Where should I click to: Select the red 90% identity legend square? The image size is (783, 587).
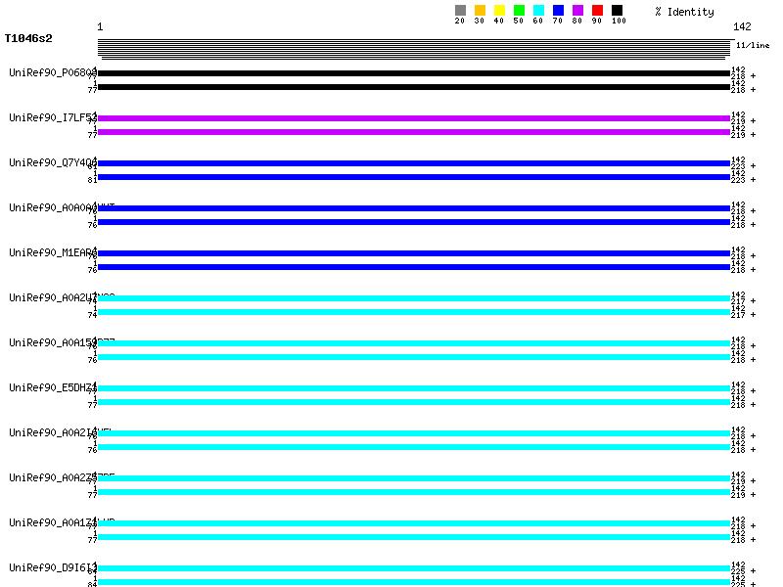[x=597, y=11]
